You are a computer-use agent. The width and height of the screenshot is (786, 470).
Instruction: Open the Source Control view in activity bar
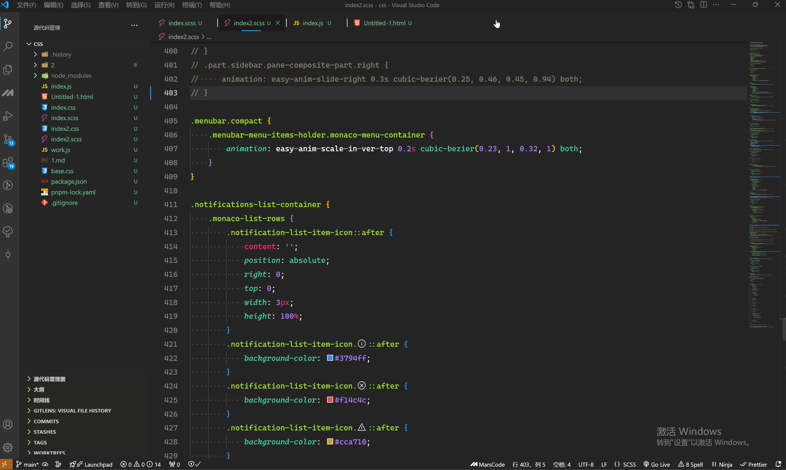coord(8,23)
